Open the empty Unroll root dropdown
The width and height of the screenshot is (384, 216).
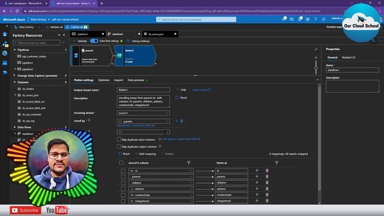(143, 132)
